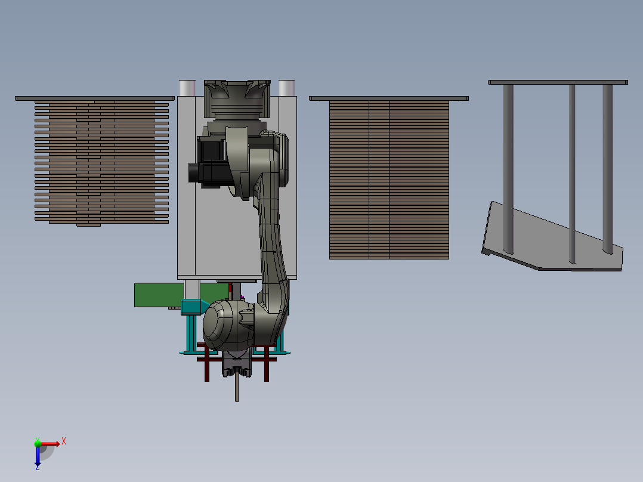This screenshot has height=482, width=643.
Task: Select the middle post of the three-post rack
Action: coord(572,174)
